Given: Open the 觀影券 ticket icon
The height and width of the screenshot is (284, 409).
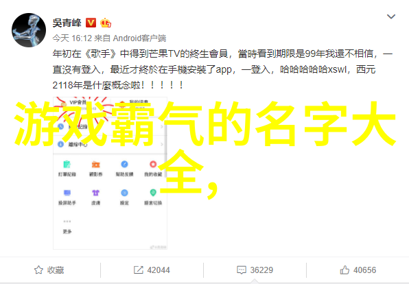Looking at the screenshot, I should pyautogui.click(x=95, y=165).
